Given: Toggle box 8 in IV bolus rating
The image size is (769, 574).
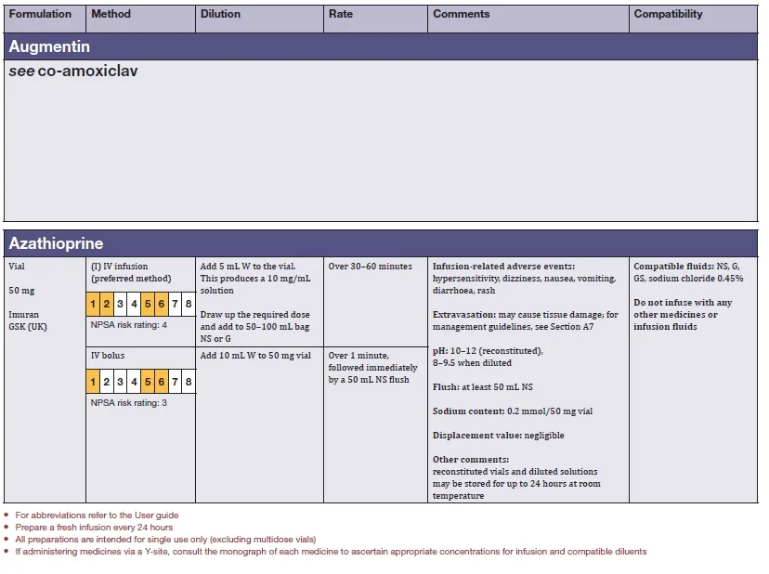Looking at the screenshot, I should [189, 382].
